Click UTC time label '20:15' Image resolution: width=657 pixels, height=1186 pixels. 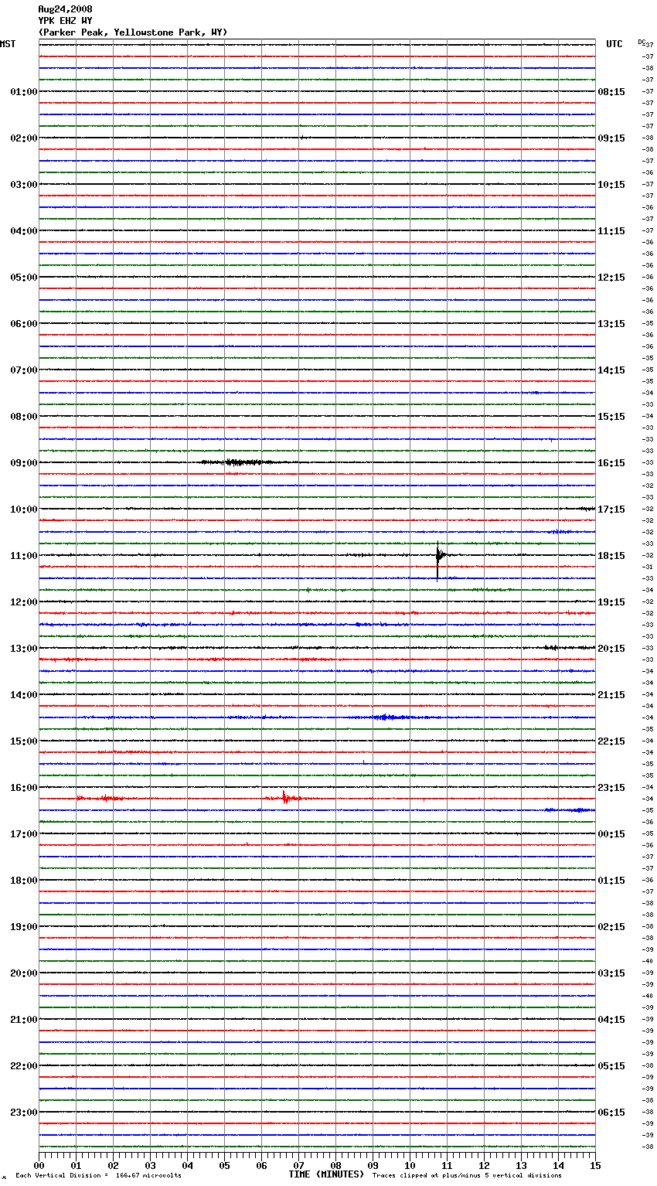click(611, 649)
